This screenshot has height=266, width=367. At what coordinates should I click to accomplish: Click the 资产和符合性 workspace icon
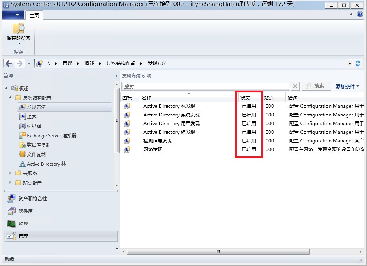coord(11,198)
